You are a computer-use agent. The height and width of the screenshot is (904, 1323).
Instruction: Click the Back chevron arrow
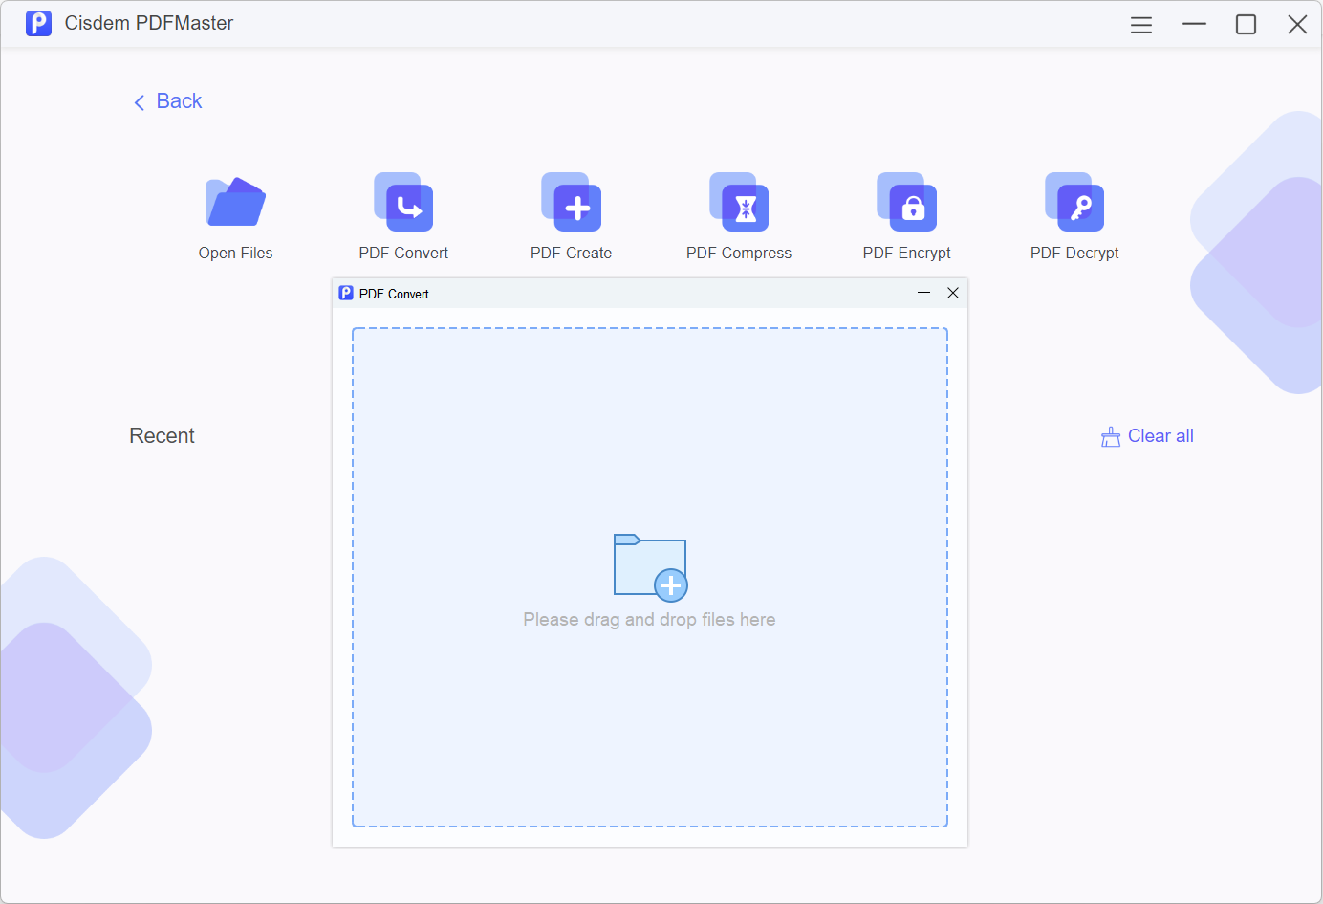pos(140,102)
